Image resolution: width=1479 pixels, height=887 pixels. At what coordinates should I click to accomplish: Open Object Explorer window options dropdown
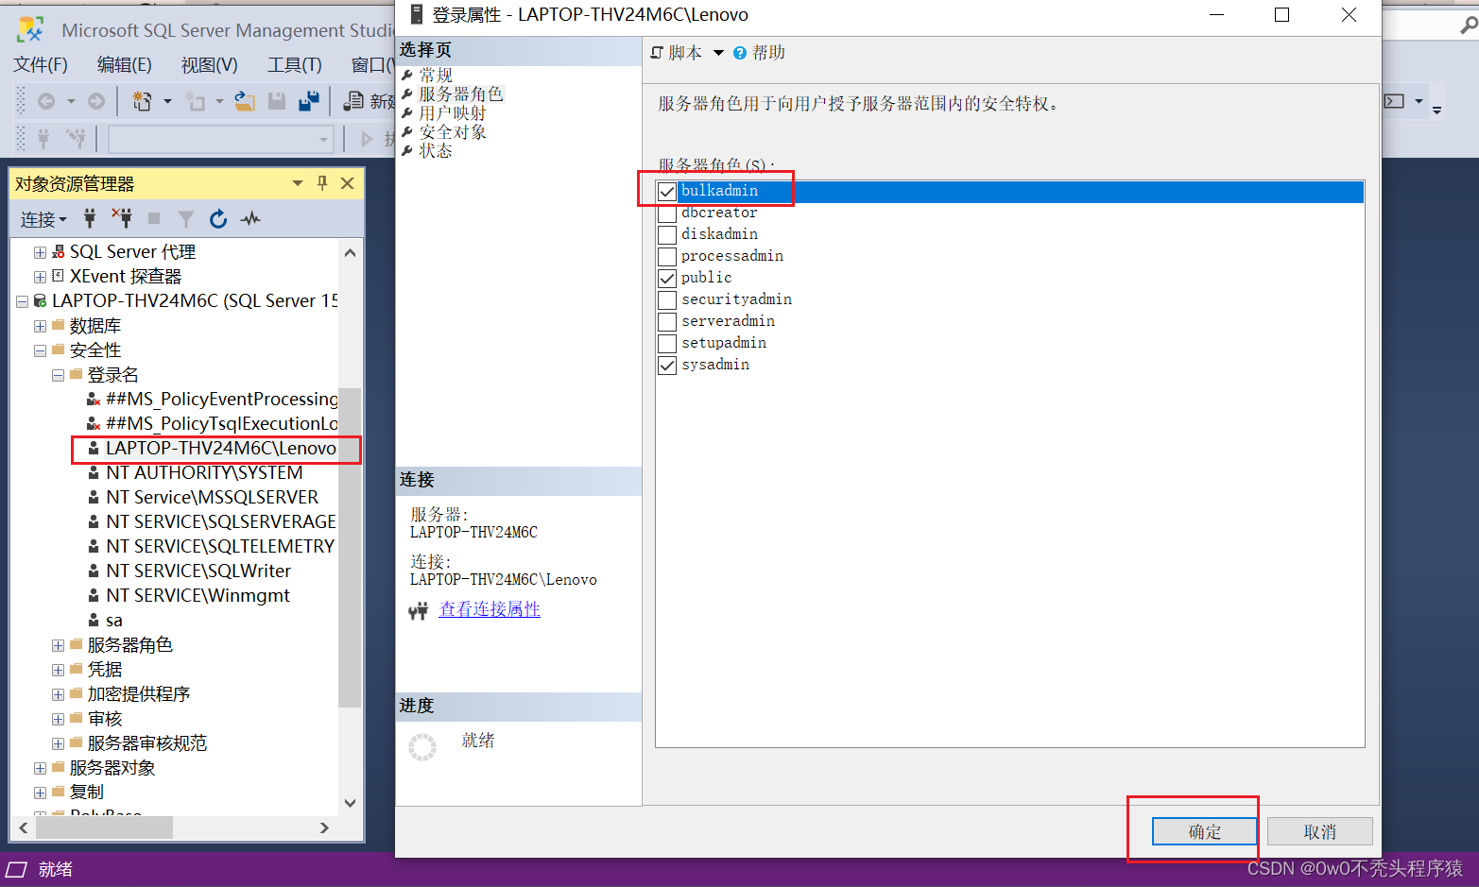click(x=298, y=183)
